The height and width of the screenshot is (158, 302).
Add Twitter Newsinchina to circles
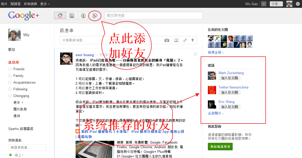230,92
